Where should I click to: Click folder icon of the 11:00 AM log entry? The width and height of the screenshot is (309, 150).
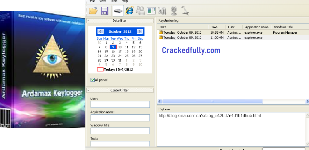(x=161, y=37)
